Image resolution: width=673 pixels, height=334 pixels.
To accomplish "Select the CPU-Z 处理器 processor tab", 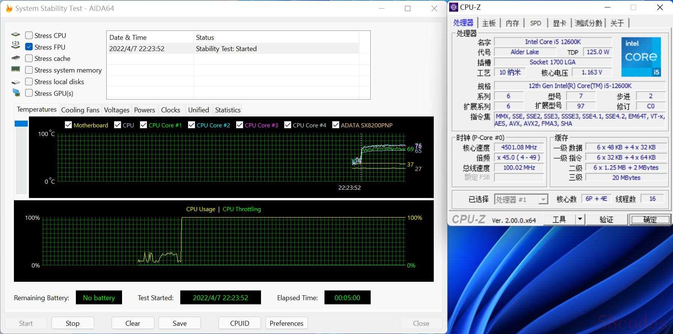I will pyautogui.click(x=463, y=23).
